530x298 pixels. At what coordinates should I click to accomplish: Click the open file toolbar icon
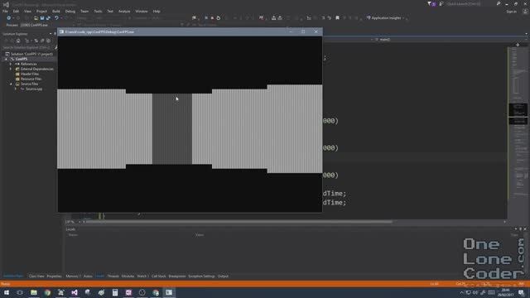coord(36,18)
